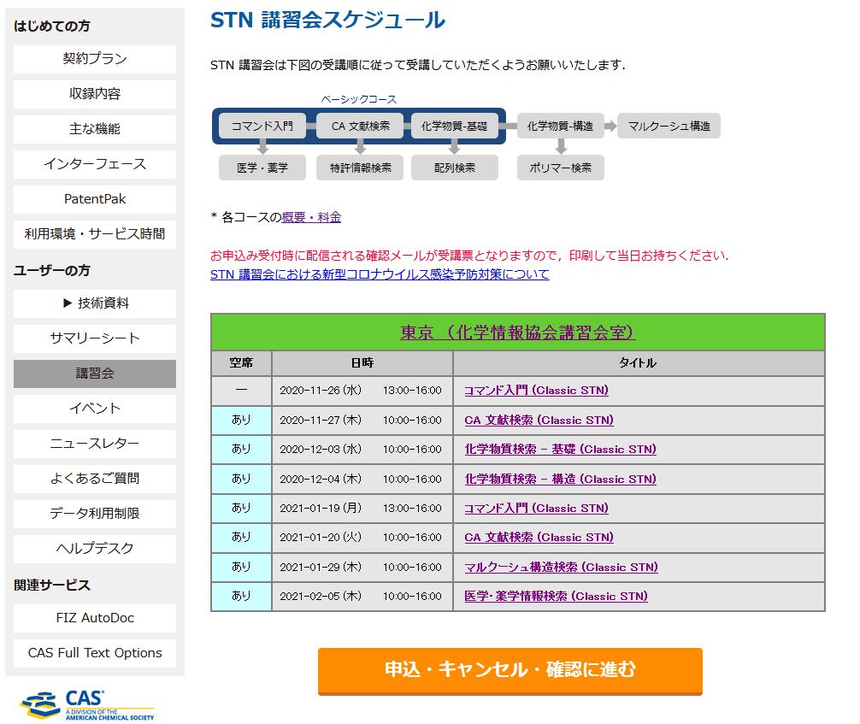Open the 契約プラン sidebar item
Viewport: 860px width, 724px height.
click(95, 59)
